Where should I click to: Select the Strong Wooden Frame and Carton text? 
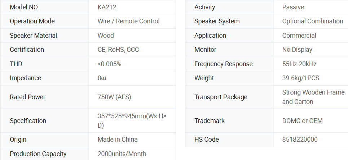[x=313, y=97]
